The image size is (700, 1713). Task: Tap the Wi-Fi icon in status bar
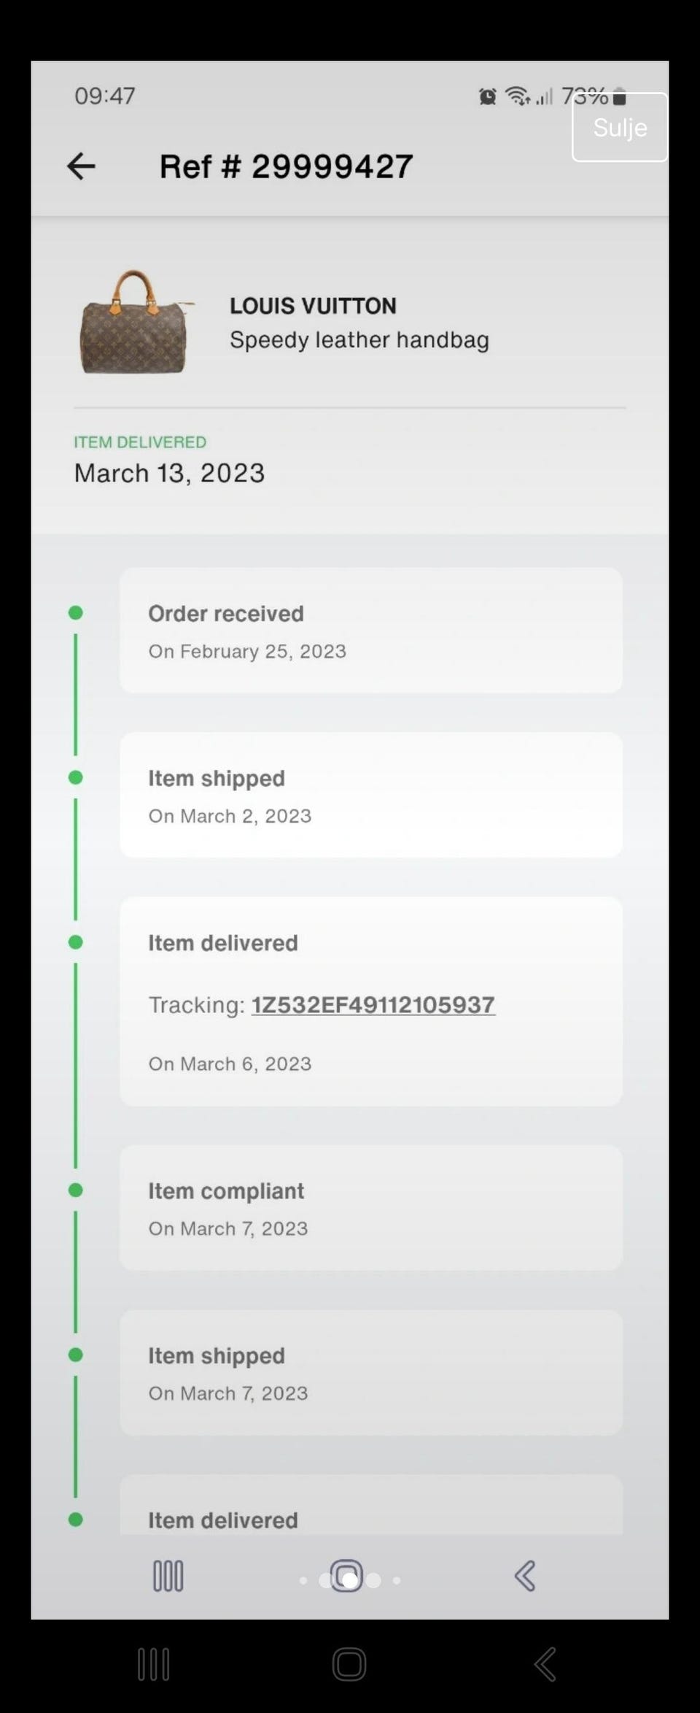[517, 96]
